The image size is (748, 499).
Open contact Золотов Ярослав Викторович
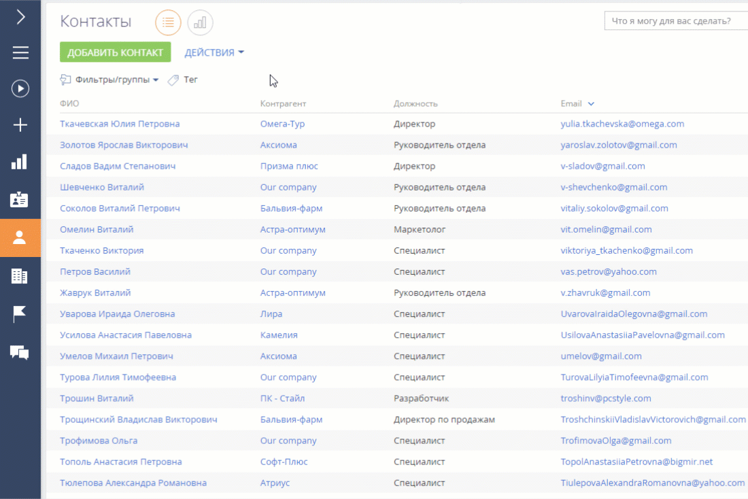pos(124,145)
